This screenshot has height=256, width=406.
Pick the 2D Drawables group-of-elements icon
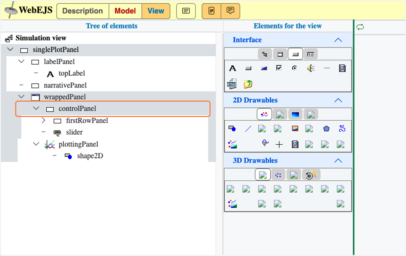point(232,145)
